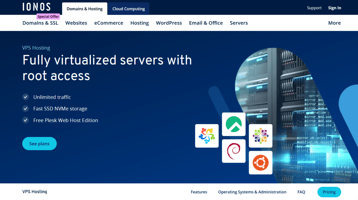Click the See plans button
Viewport: 358px width, 200px height.
tap(39, 144)
